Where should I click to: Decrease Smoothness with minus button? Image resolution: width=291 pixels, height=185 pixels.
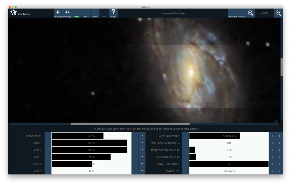point(48,136)
